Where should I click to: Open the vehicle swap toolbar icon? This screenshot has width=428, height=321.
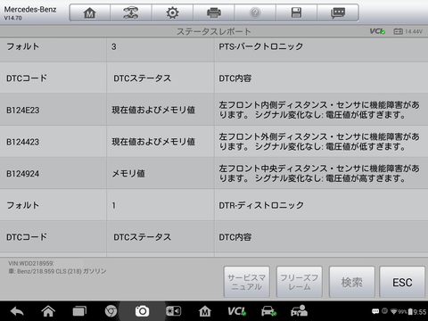[131, 12]
